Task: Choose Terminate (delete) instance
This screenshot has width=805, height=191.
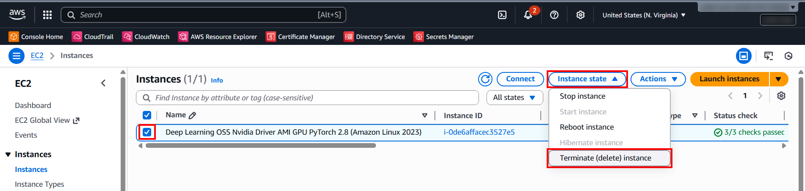Action: [605, 158]
